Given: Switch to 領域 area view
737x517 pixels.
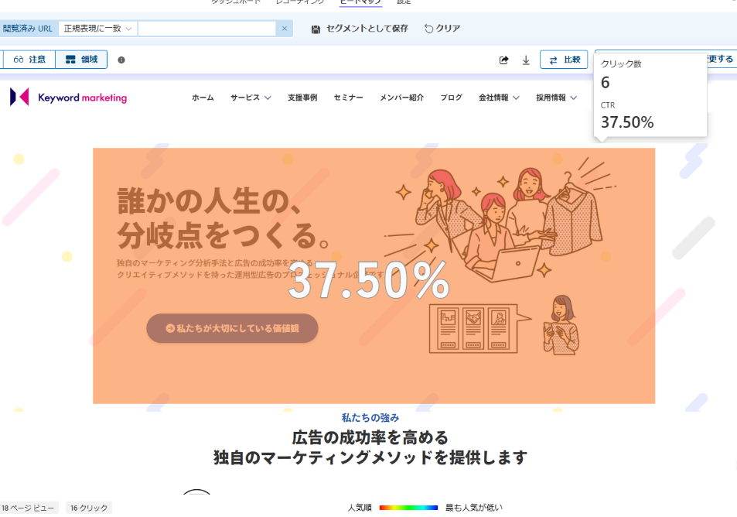Looking at the screenshot, I should [81, 60].
